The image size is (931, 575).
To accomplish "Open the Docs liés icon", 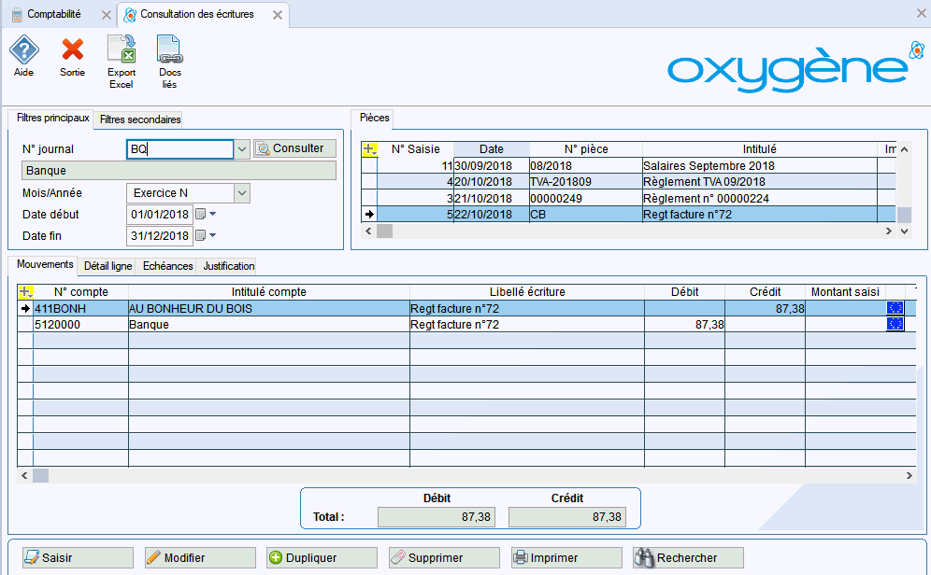I will (169, 49).
